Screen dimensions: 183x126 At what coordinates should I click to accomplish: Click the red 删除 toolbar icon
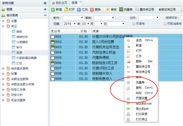(92, 10)
